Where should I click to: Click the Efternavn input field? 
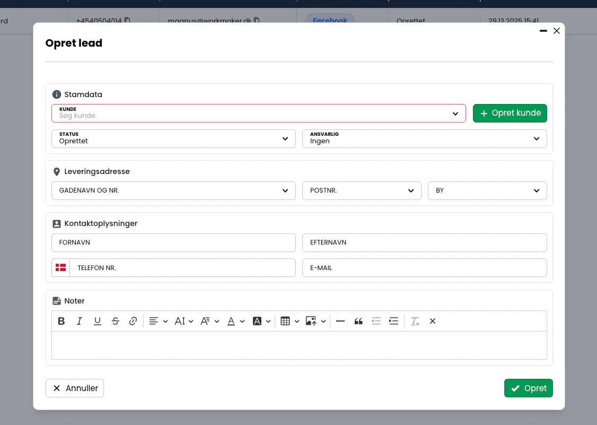425,243
